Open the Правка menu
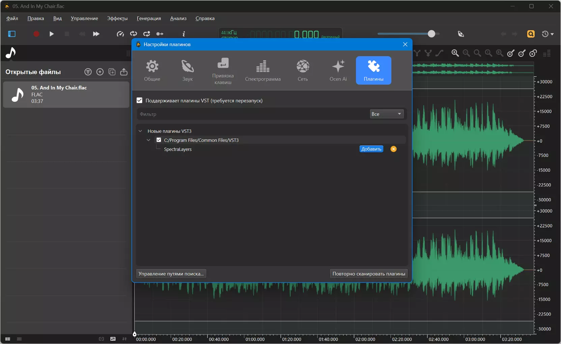Screen dimensions: 561x344 click(x=35, y=18)
